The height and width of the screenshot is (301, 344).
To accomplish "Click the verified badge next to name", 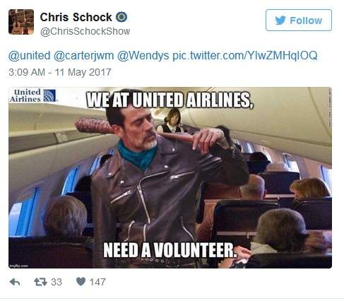I will pyautogui.click(x=121, y=17).
